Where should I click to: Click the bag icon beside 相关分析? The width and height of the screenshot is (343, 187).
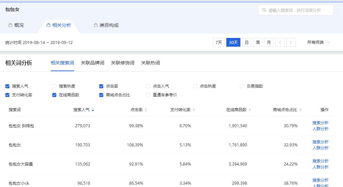[48, 25]
